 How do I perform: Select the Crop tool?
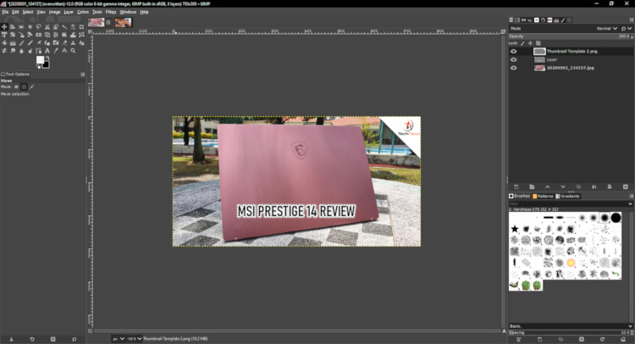click(x=81, y=27)
